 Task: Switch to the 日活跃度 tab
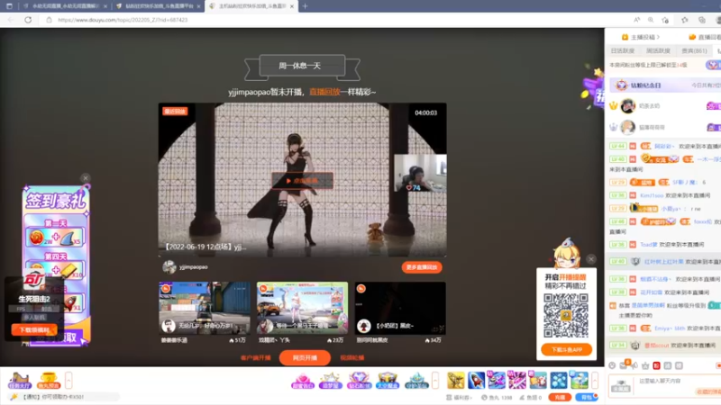point(623,50)
